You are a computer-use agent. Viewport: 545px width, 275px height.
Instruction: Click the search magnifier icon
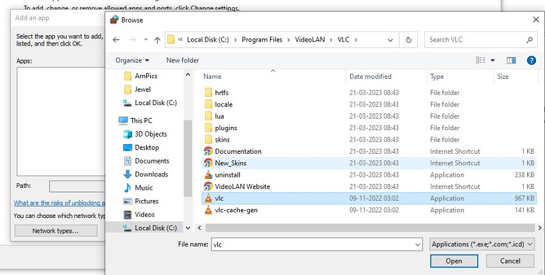(x=530, y=40)
